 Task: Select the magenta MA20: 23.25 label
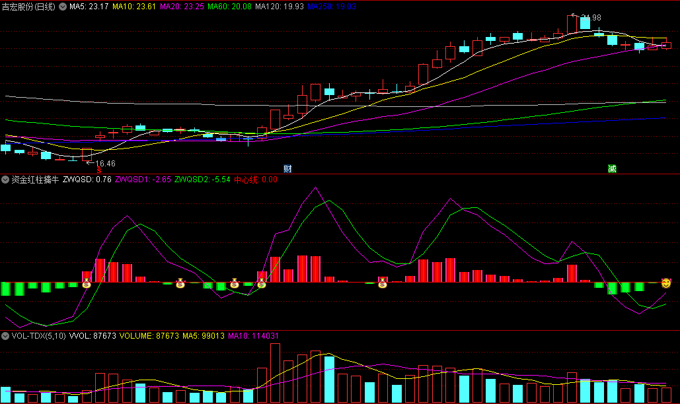pos(182,7)
